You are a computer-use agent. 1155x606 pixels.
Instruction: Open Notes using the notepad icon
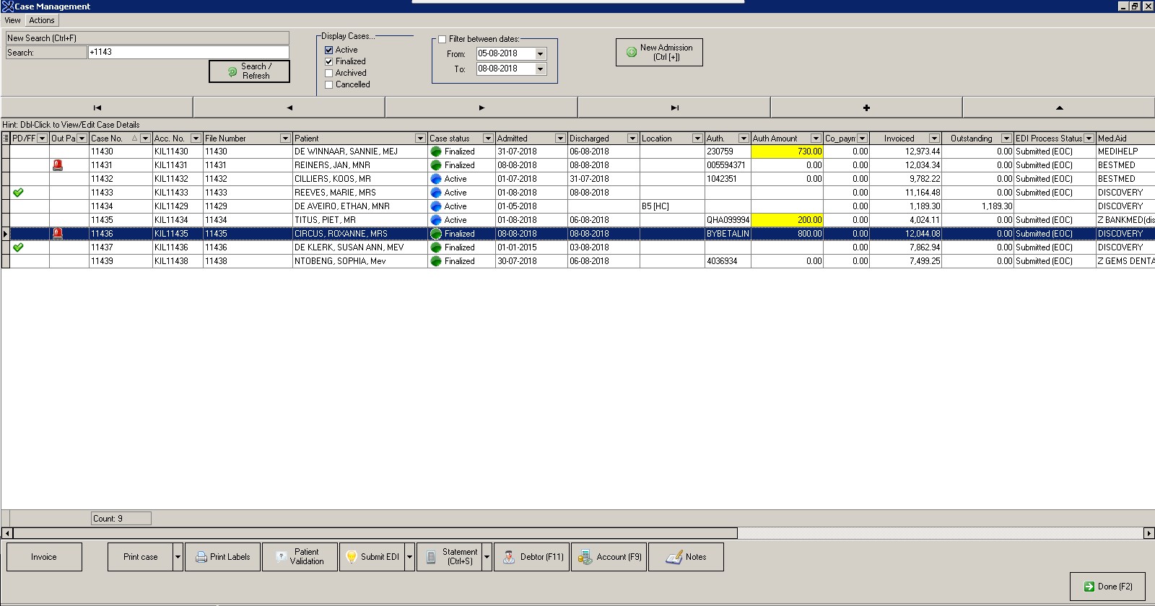point(674,557)
